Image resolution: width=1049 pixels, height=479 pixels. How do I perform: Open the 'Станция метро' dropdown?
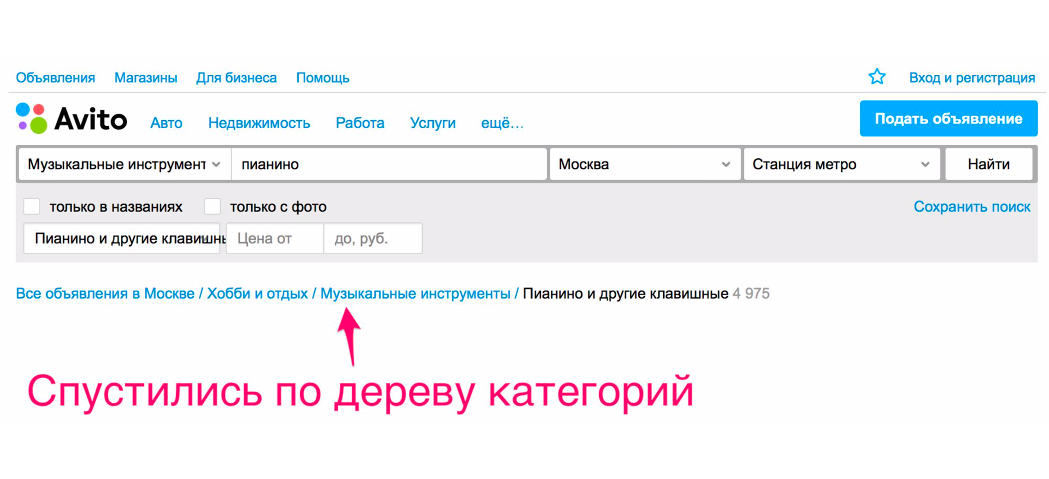point(841,164)
